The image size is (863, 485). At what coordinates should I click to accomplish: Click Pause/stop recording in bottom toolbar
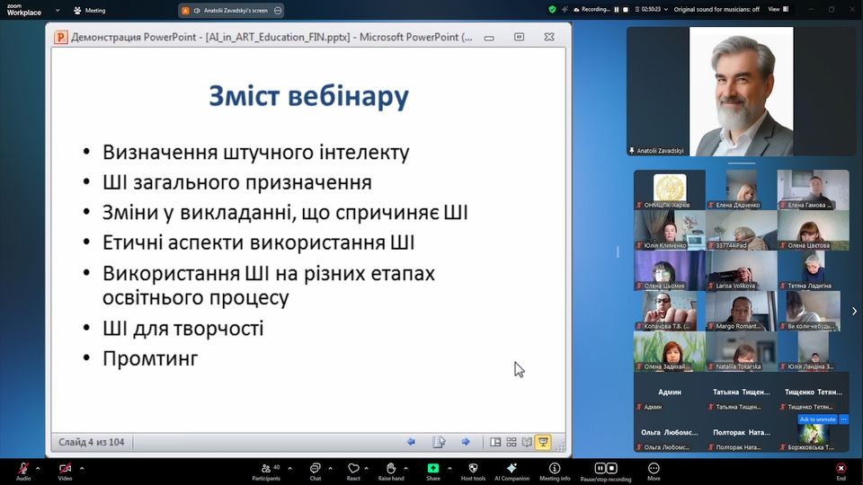605,472
